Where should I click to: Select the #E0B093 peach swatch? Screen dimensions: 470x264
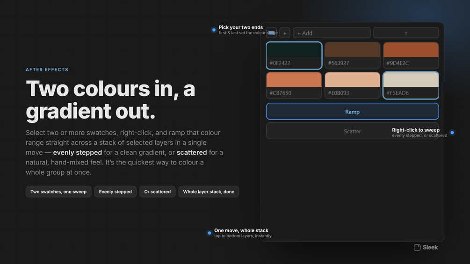(x=352, y=86)
